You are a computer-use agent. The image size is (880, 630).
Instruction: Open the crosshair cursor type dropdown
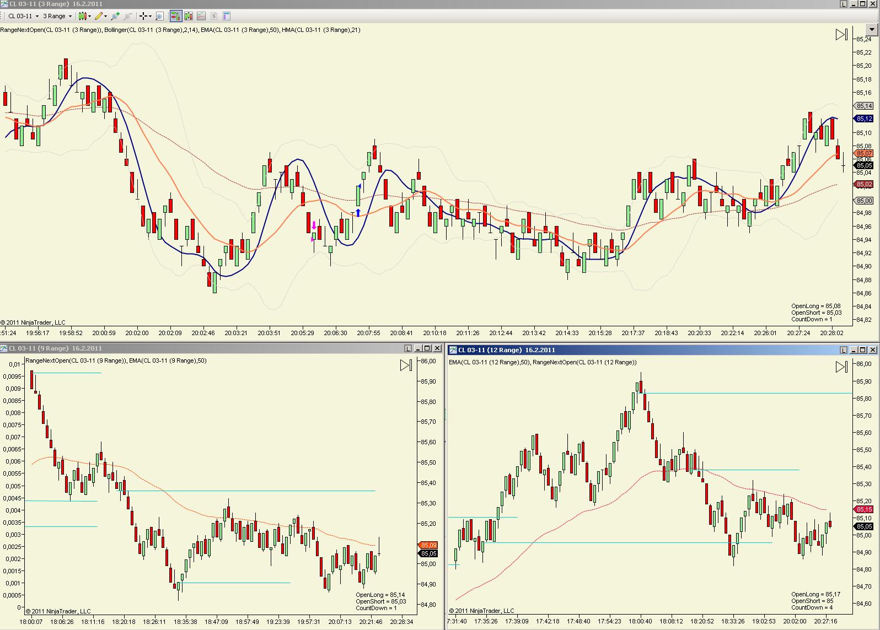point(145,16)
